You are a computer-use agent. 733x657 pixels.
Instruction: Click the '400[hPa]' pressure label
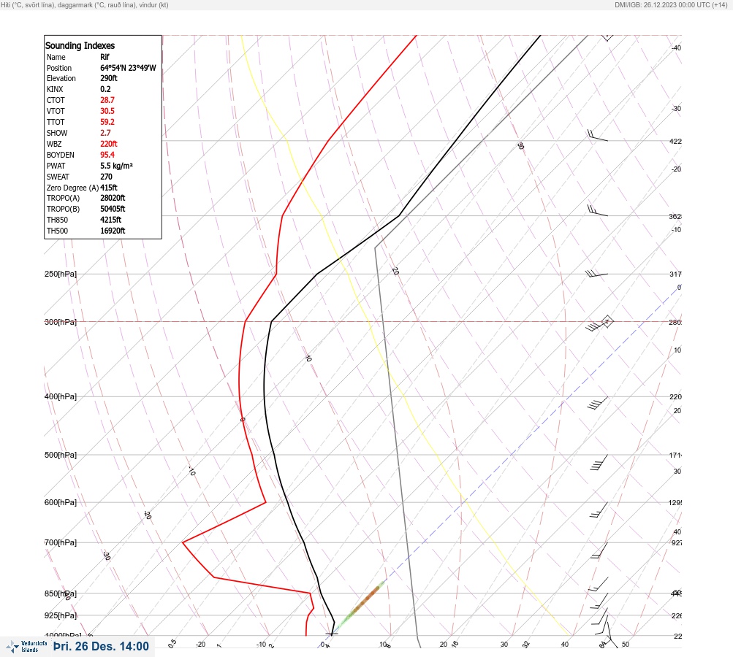pos(61,396)
